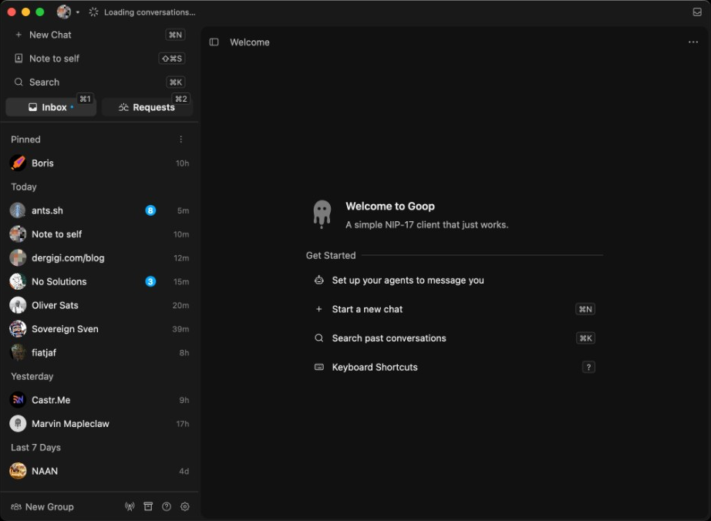Create a New Group
This screenshot has height=521, width=711.
pos(42,507)
